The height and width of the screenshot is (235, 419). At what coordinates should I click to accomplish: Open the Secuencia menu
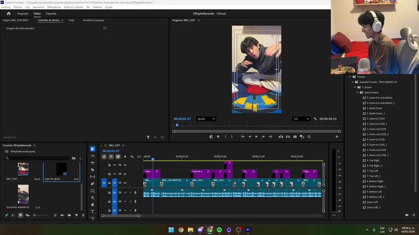pyautogui.click(x=38, y=7)
